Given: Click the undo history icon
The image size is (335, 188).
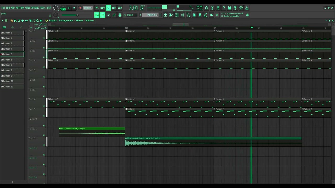Looking at the screenshot, I should (206, 8).
